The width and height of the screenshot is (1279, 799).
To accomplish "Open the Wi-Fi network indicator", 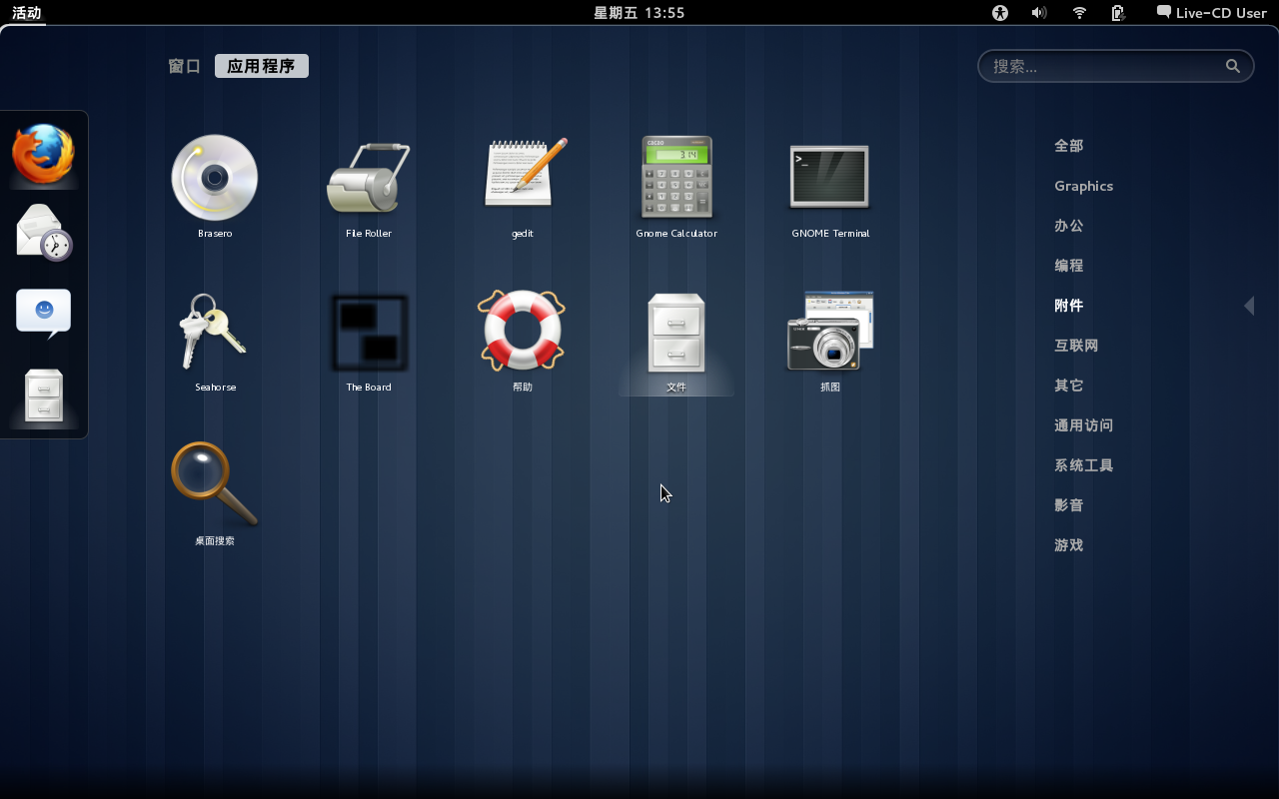I will pyautogui.click(x=1079, y=13).
